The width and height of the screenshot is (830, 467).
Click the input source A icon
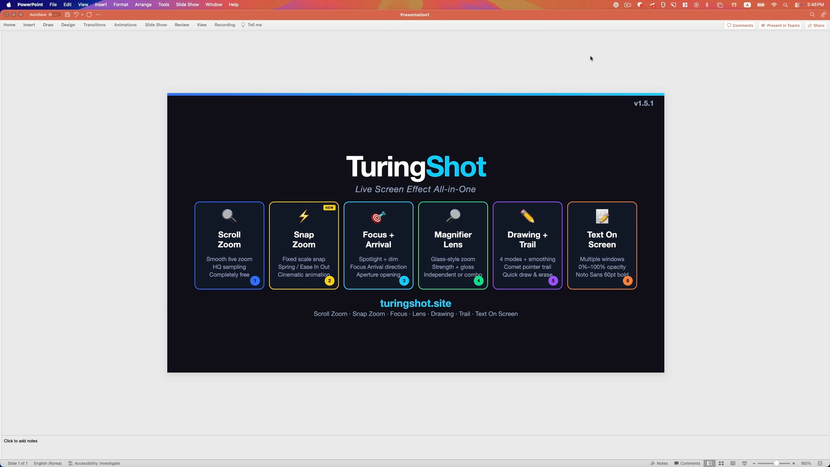(747, 5)
